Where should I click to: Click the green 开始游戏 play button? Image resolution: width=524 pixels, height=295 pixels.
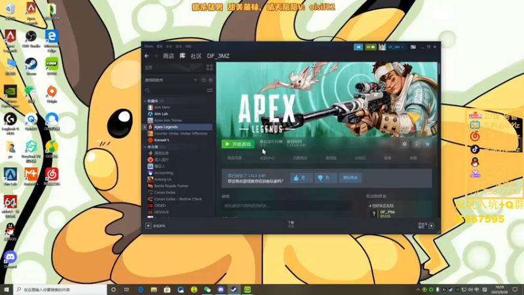pyautogui.click(x=238, y=144)
